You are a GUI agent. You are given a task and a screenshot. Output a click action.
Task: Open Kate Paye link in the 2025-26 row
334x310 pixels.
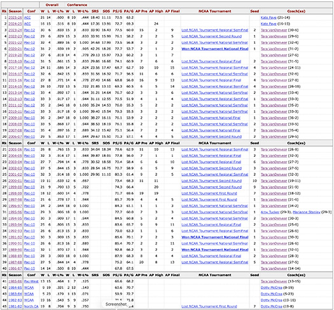pyautogui.click(x=268, y=17)
